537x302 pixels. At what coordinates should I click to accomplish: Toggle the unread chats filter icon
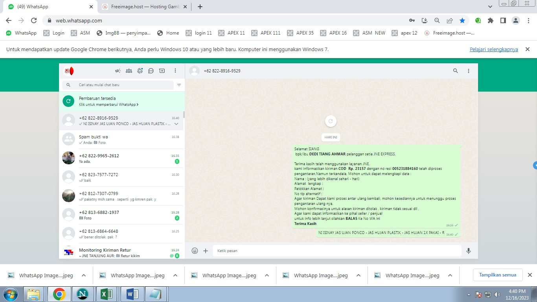[x=179, y=85]
